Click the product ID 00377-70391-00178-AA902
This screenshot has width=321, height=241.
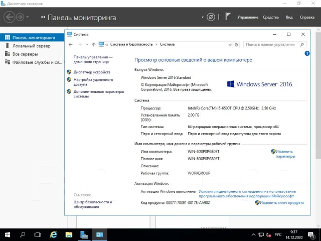188,203
